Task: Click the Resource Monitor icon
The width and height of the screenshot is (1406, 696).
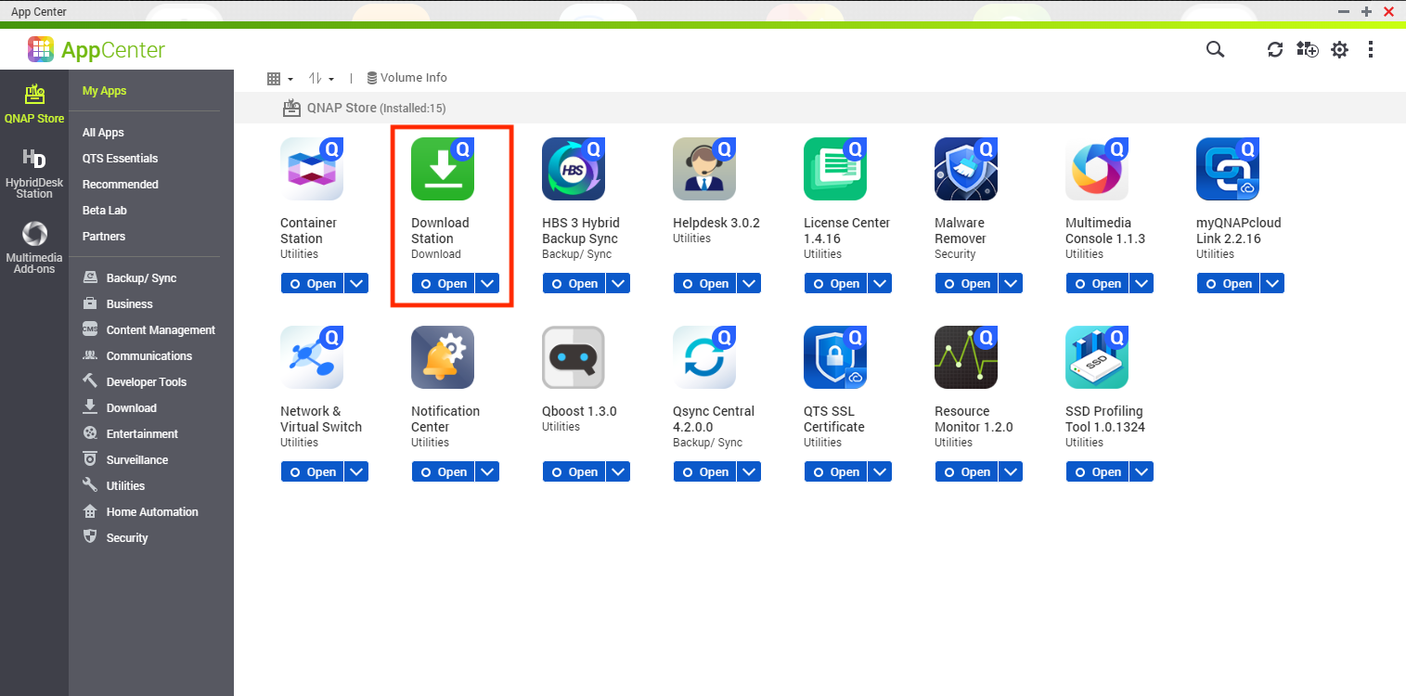Action: pyautogui.click(x=966, y=357)
